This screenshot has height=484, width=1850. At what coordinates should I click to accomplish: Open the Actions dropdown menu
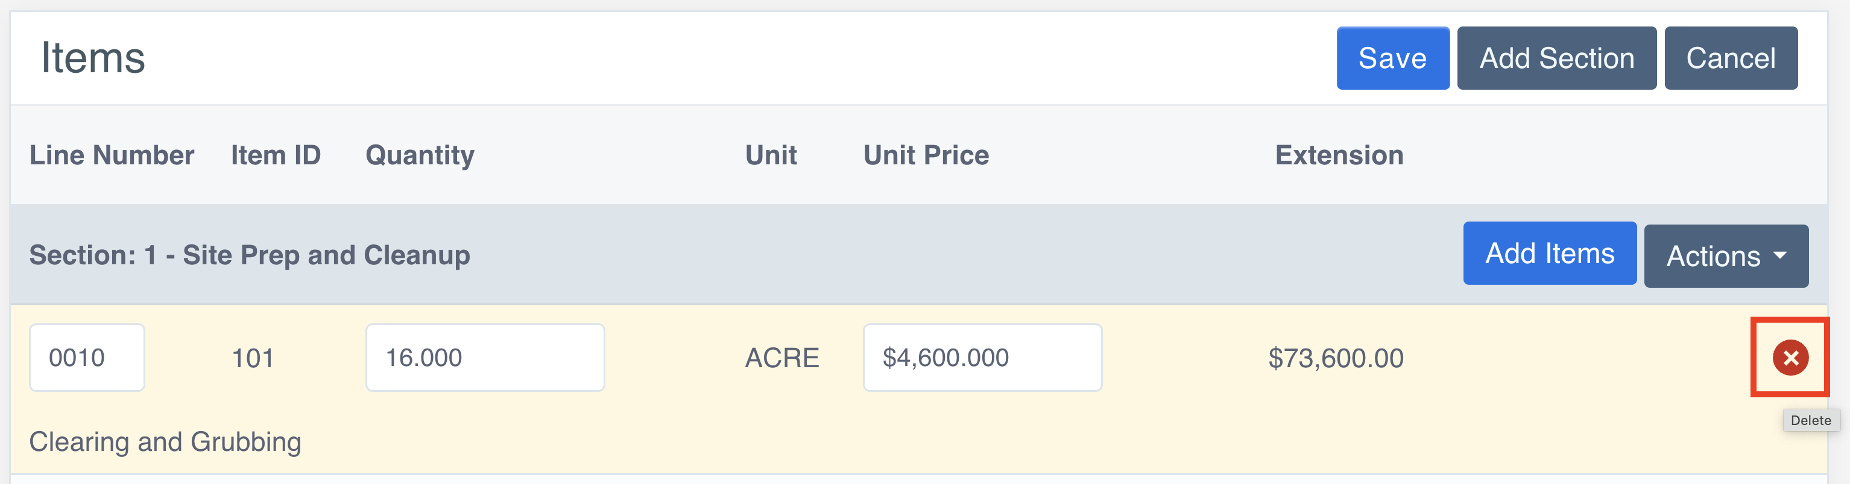click(x=1725, y=256)
